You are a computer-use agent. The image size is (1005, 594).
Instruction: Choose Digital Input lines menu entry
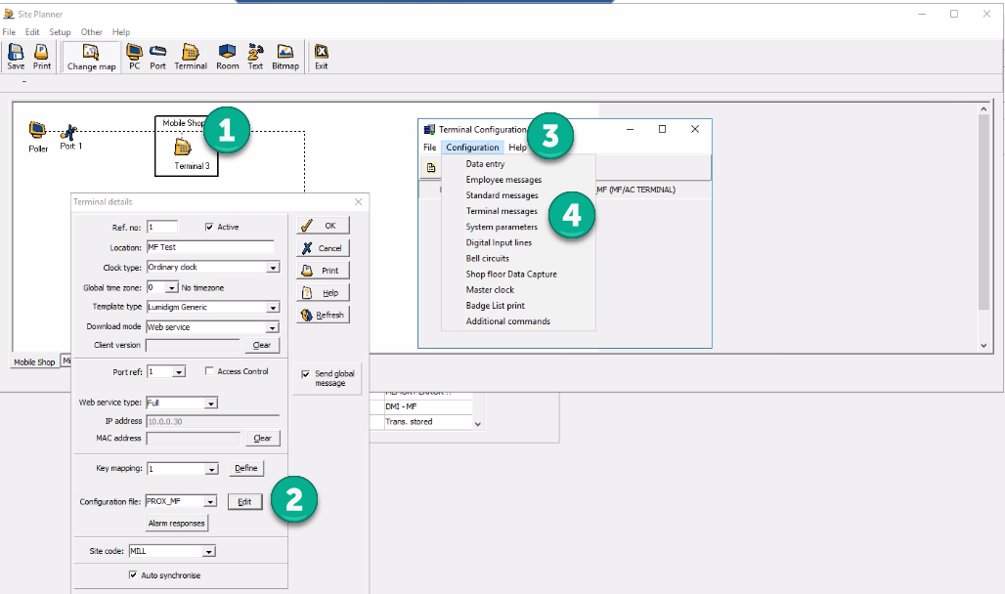coord(499,242)
